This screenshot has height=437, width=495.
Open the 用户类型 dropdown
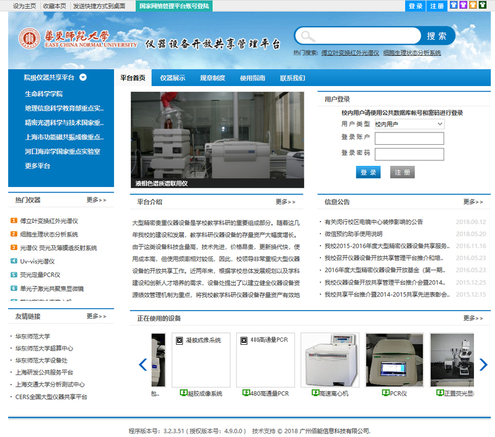pos(409,124)
